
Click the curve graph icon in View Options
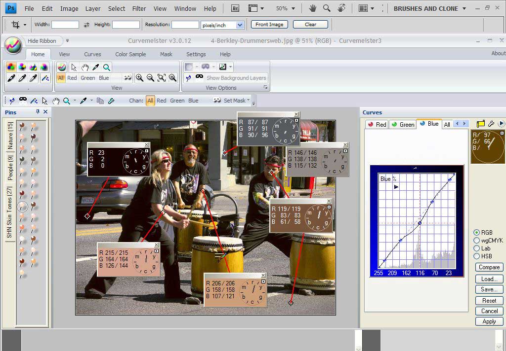point(223,67)
